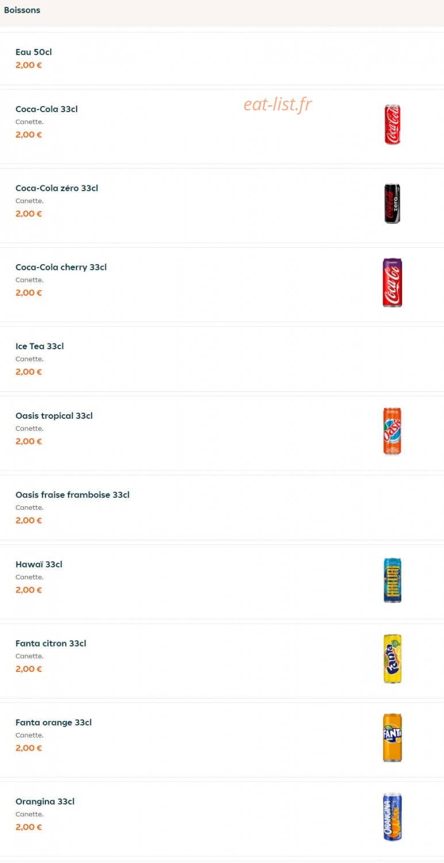Open the Coca-Cola zéro 33cl title
The width and height of the screenshot is (444, 863).
57,188
